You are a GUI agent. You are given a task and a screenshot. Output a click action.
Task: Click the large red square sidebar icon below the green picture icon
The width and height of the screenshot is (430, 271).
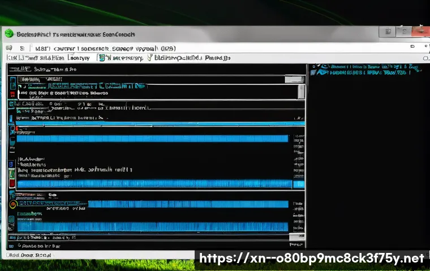(12, 183)
